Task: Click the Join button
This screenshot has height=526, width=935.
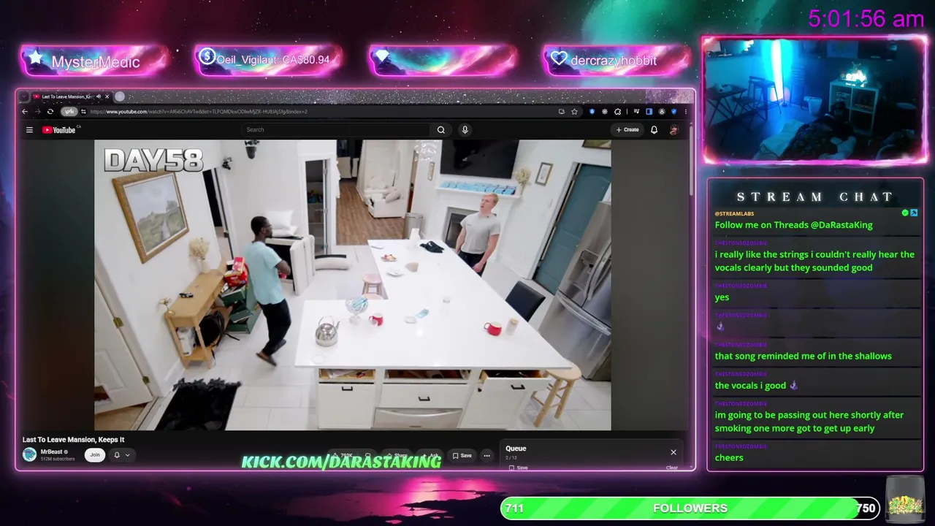Action: point(95,455)
